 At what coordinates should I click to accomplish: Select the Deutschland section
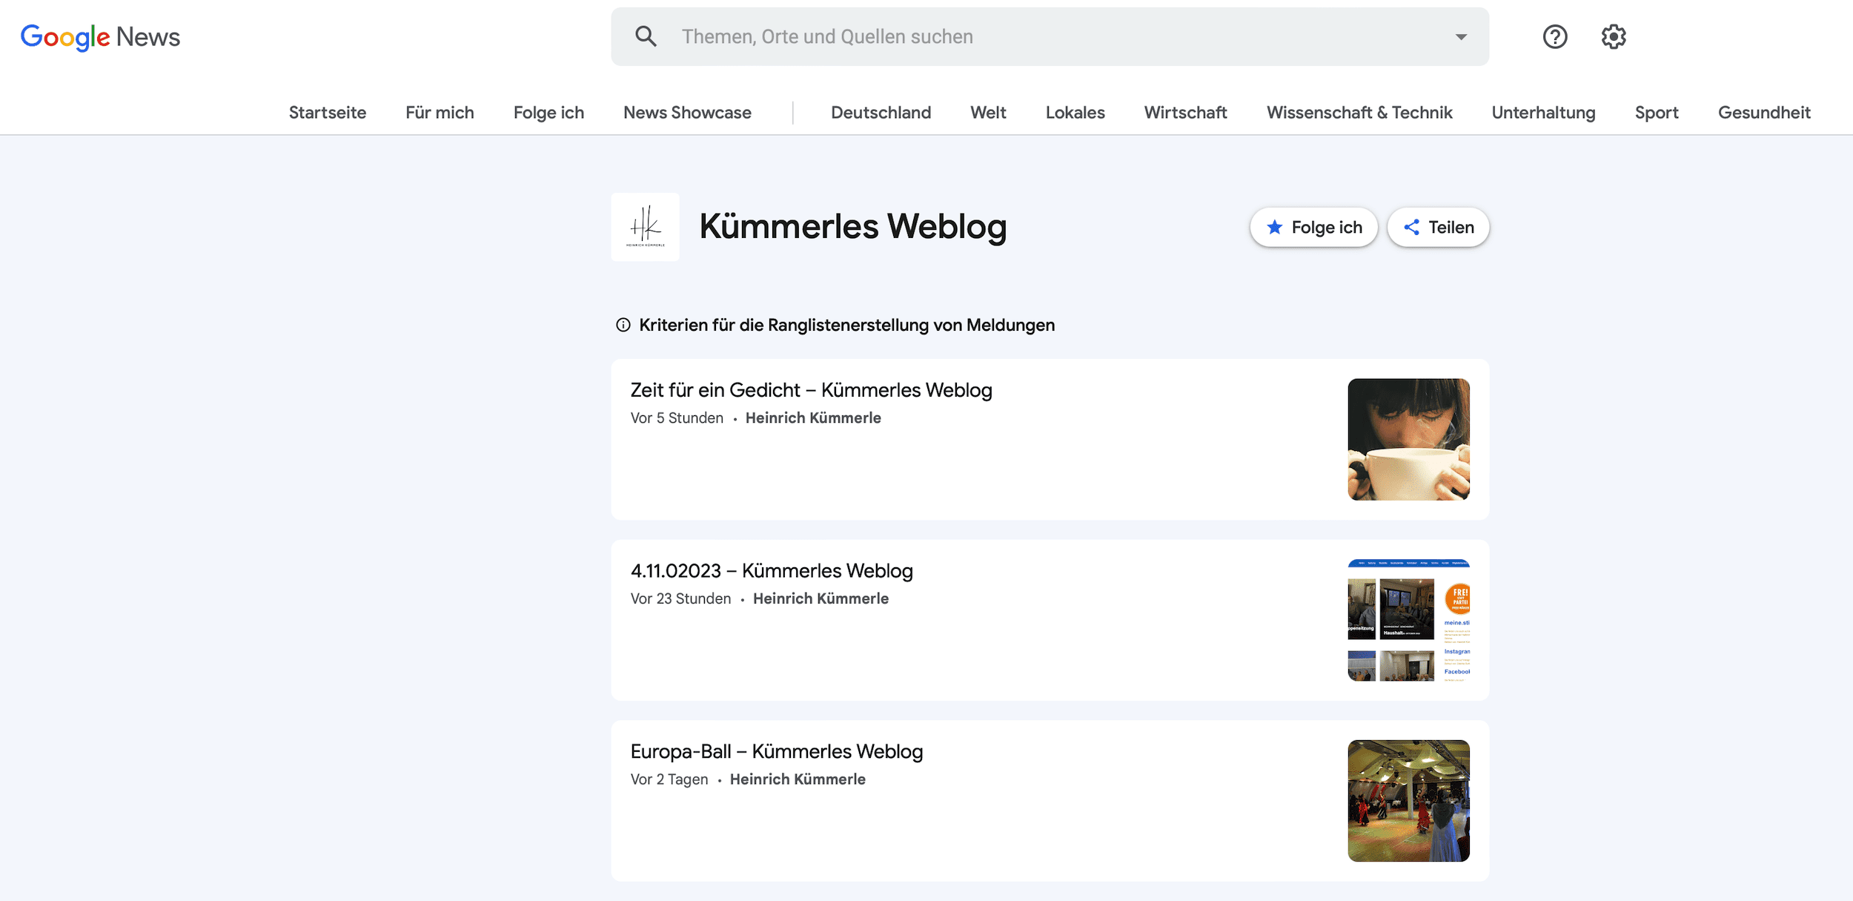(881, 113)
